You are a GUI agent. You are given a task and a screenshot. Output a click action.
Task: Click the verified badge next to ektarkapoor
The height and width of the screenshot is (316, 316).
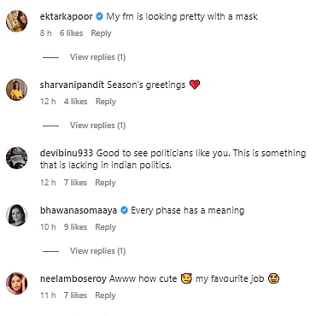click(x=99, y=16)
